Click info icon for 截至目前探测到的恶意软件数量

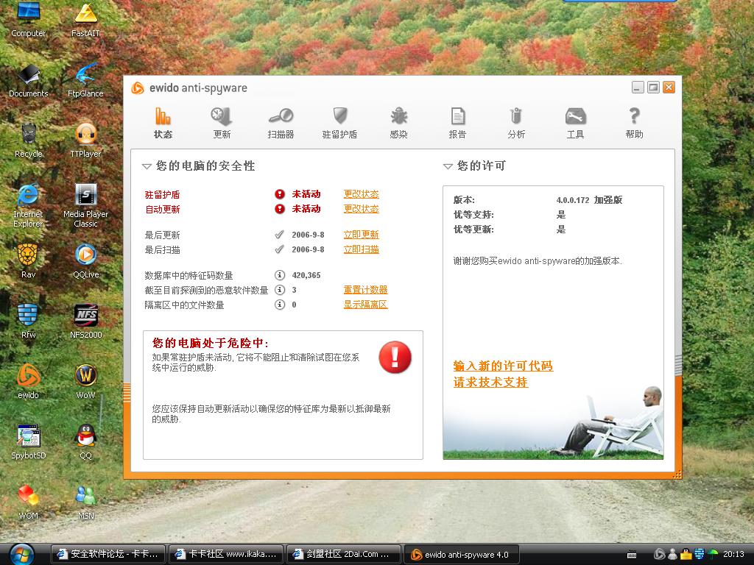click(280, 290)
